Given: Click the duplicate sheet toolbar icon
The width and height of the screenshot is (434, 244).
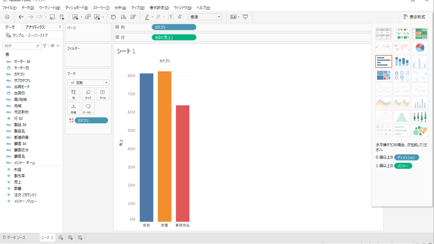Looking at the screenshot, I should (x=88, y=17).
